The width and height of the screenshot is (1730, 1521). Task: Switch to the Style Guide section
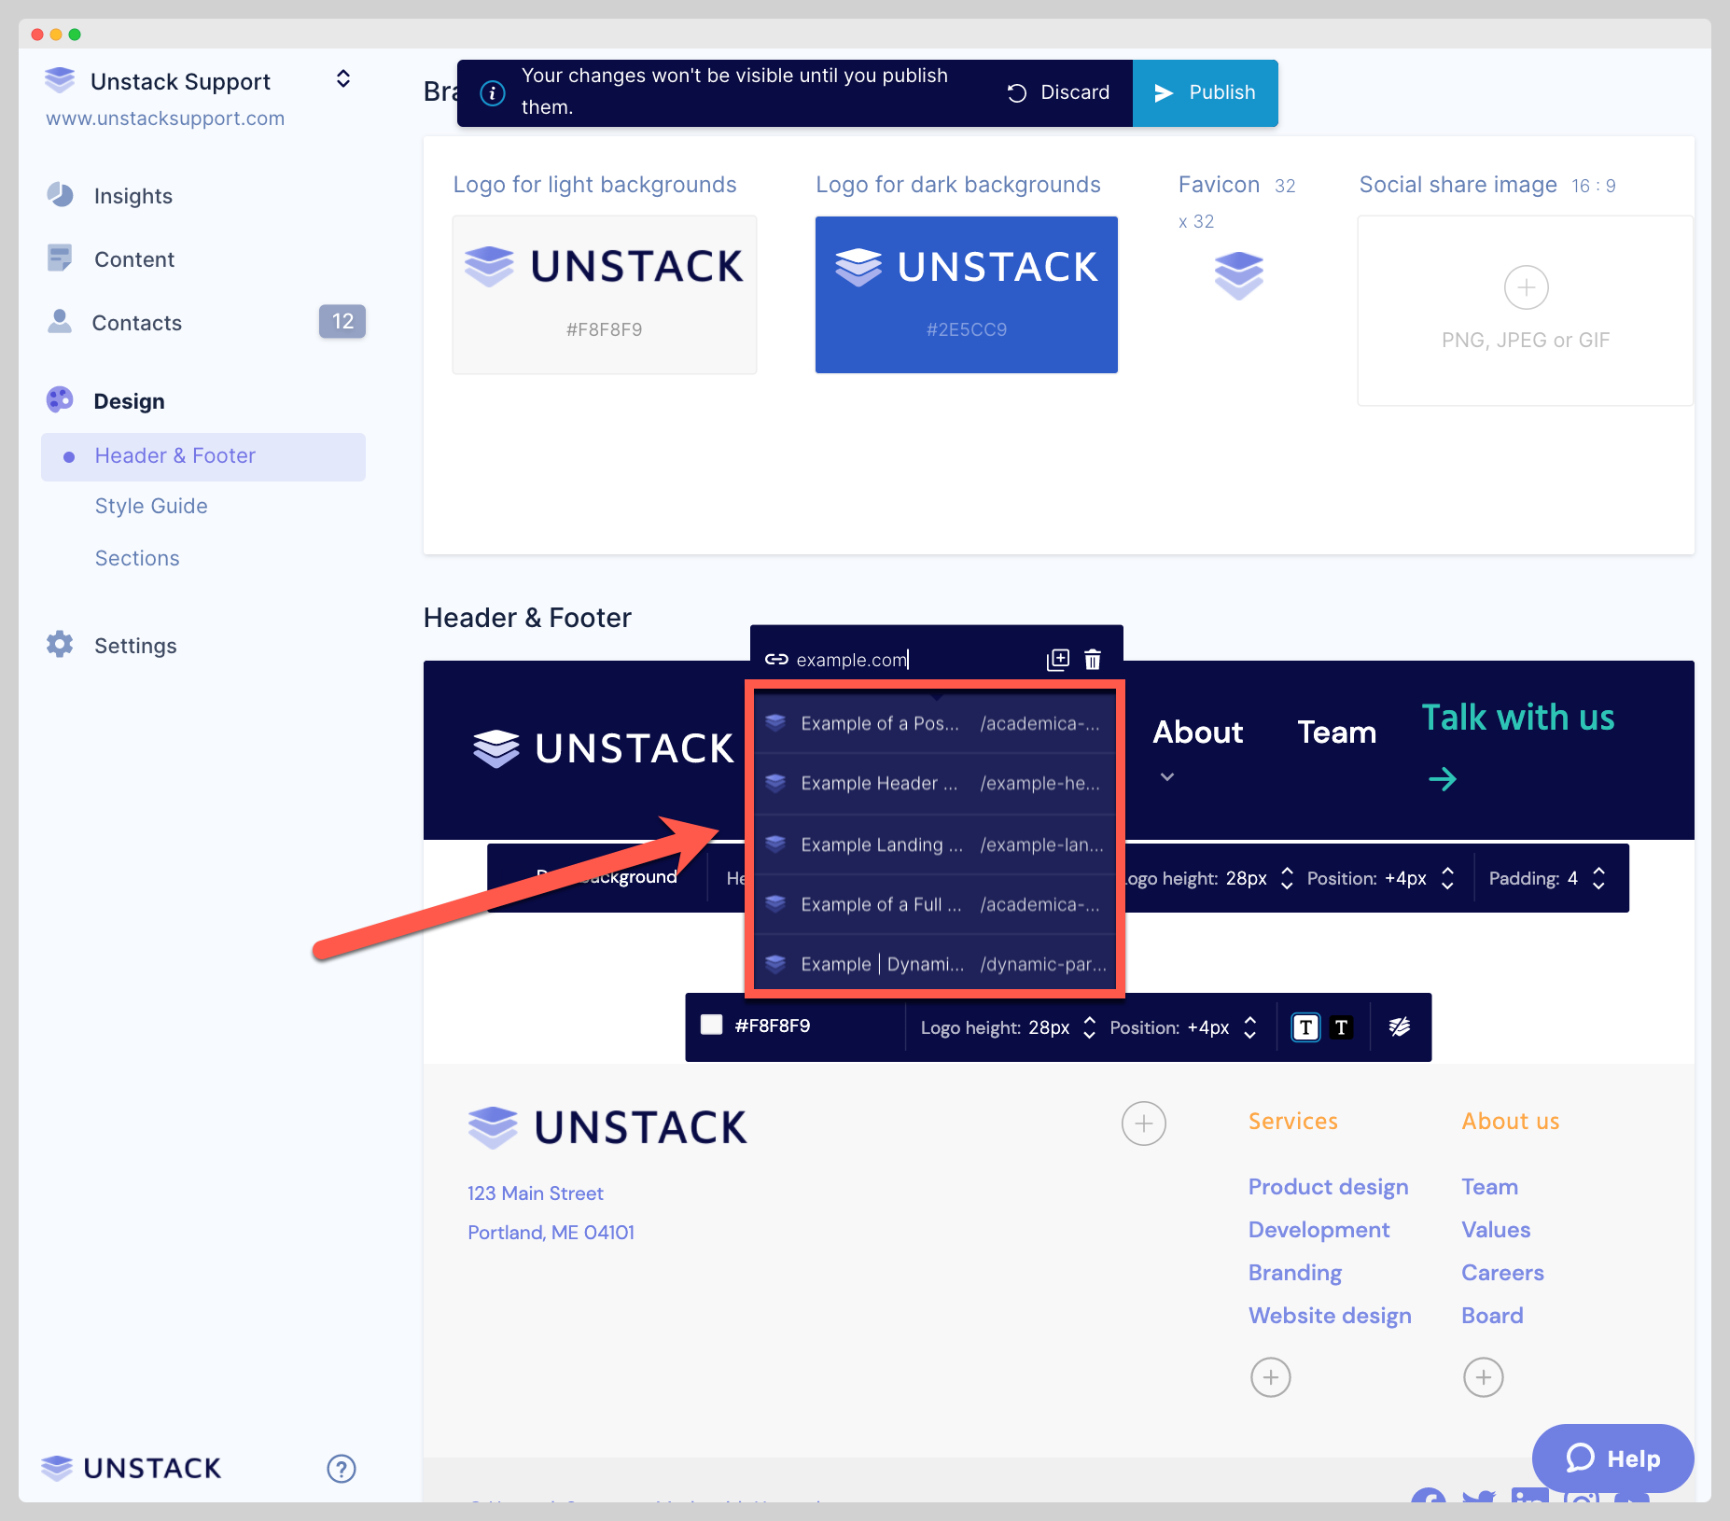[x=150, y=506]
